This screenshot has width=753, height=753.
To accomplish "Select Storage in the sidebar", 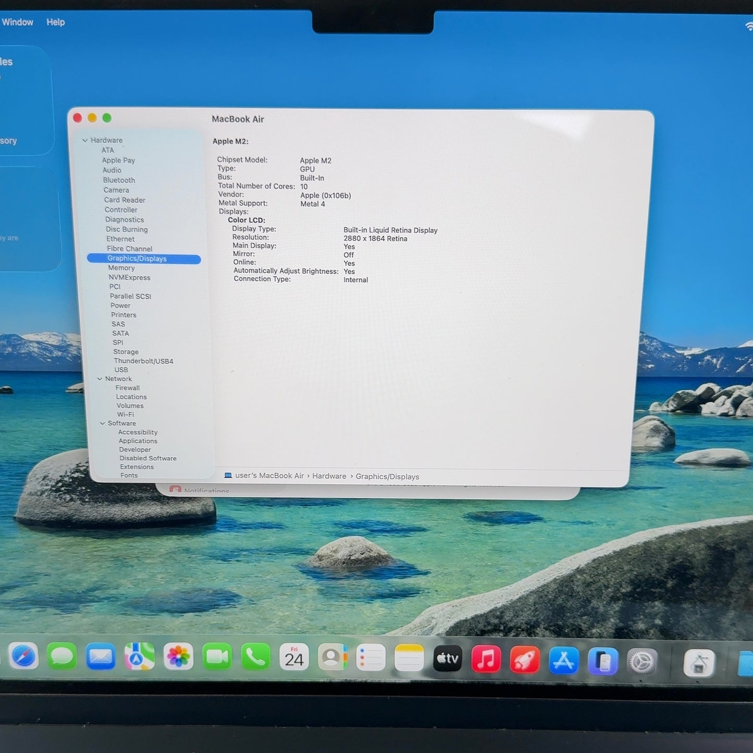I will [126, 352].
